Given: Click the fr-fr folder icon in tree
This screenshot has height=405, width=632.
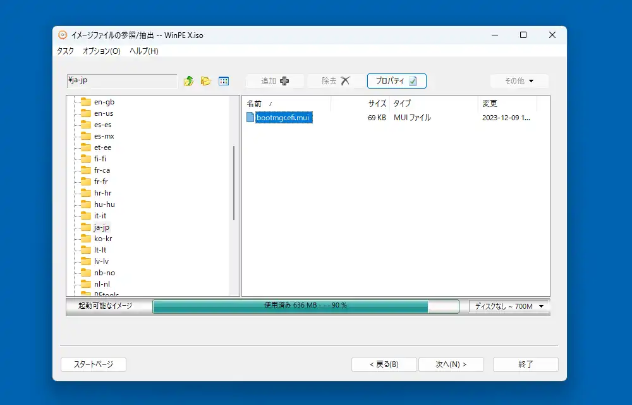Looking at the screenshot, I should coord(86,182).
